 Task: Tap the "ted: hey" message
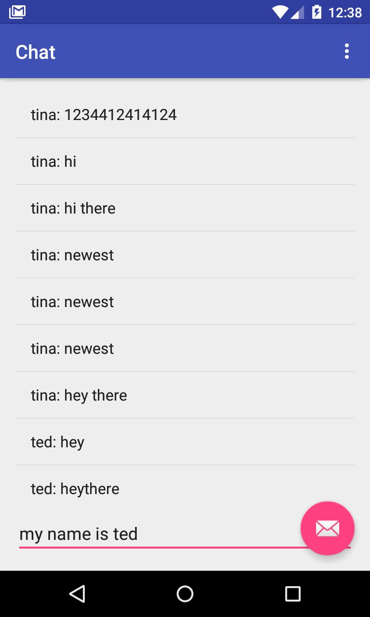click(x=185, y=442)
